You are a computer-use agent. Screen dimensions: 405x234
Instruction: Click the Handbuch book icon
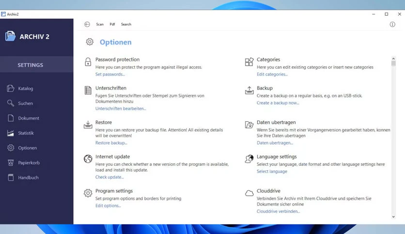pos(11,177)
